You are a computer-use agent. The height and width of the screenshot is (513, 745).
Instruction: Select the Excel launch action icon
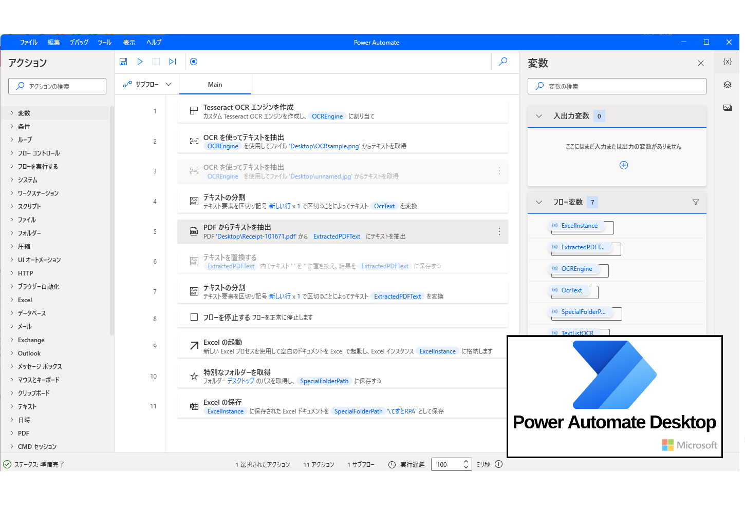coord(194,346)
